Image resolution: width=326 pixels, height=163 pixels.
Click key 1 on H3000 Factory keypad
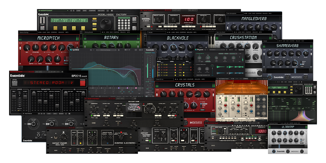click(x=119, y=21)
